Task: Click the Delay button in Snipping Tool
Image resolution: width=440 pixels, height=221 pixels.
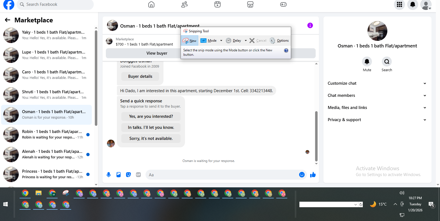Action: coord(234,41)
